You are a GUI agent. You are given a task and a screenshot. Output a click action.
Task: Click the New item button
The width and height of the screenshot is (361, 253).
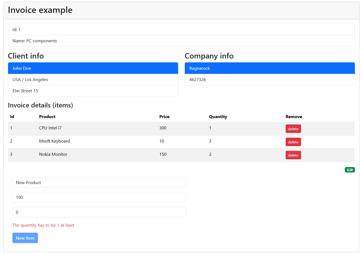[25, 238]
